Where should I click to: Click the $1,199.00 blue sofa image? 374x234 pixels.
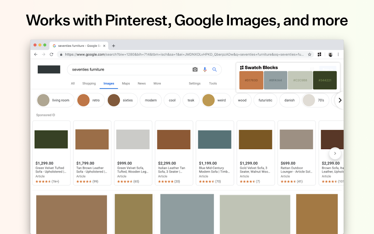pyautogui.click(x=215, y=139)
